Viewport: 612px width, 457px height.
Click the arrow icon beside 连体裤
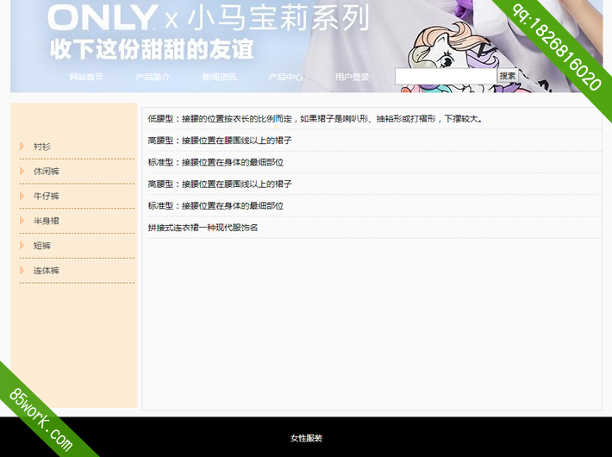(22, 270)
